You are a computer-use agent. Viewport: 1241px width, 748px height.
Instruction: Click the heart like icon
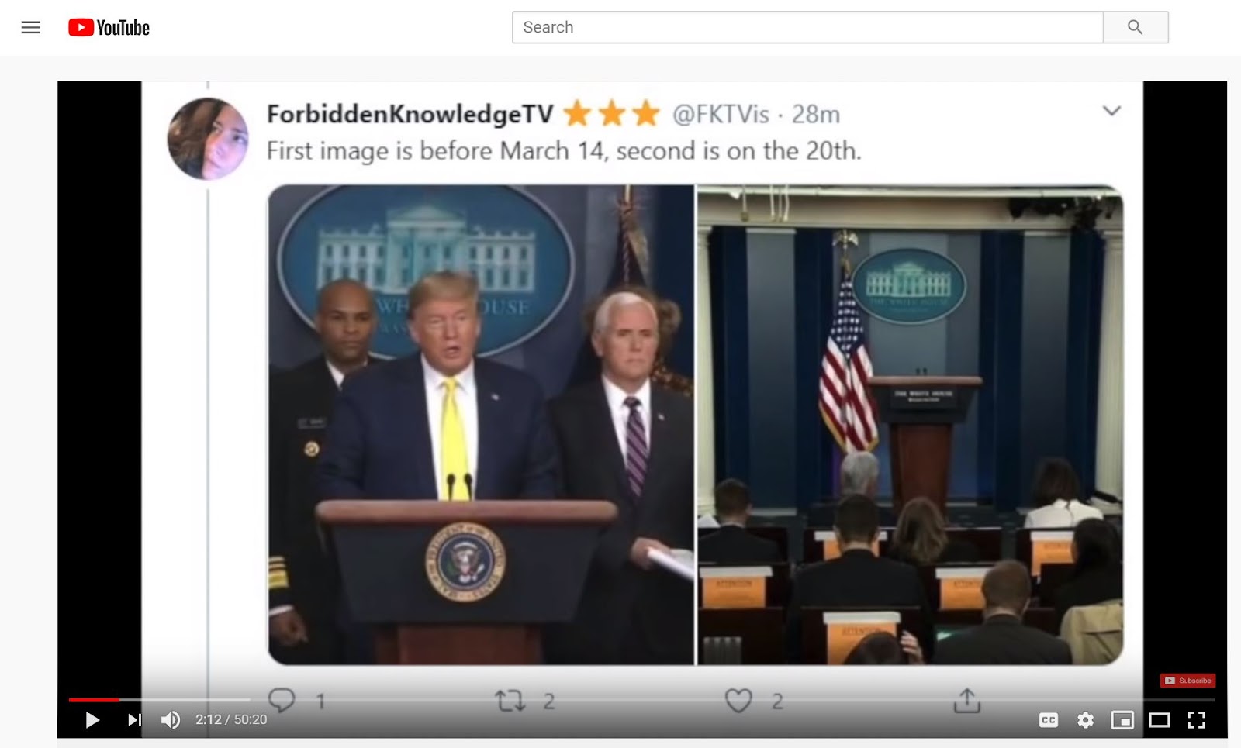pos(738,701)
